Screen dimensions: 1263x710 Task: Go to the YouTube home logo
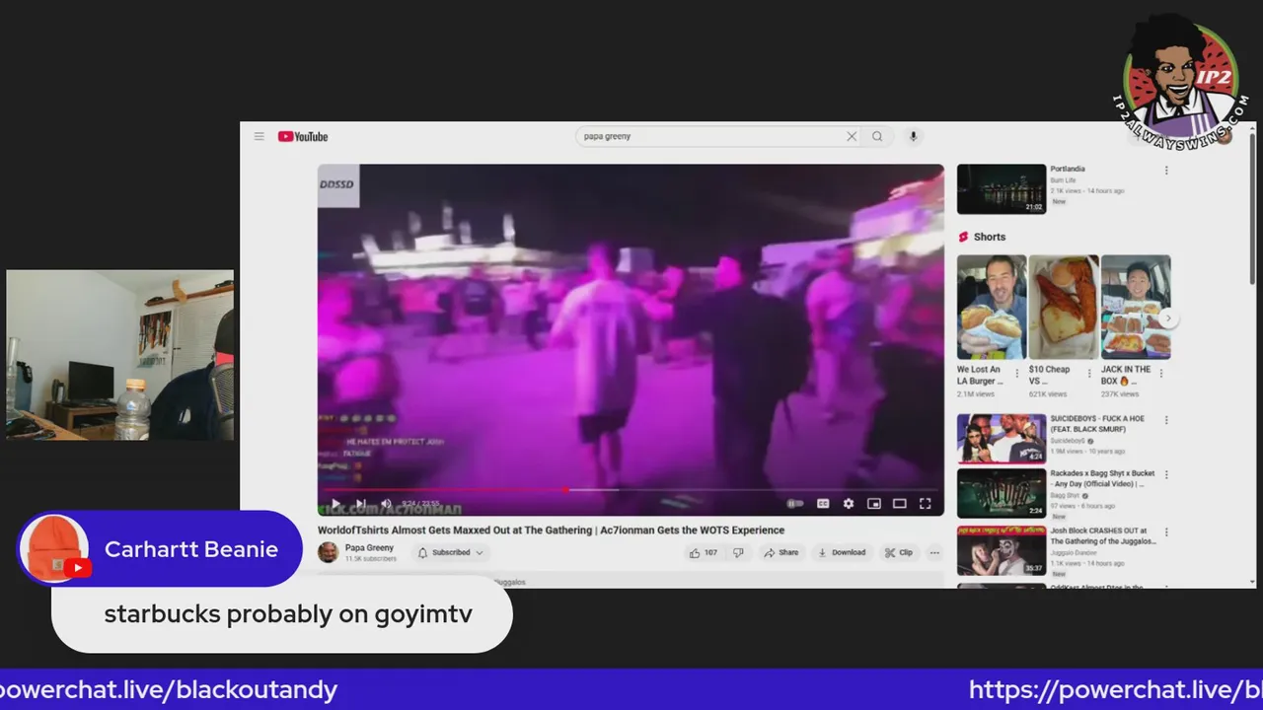pos(303,136)
